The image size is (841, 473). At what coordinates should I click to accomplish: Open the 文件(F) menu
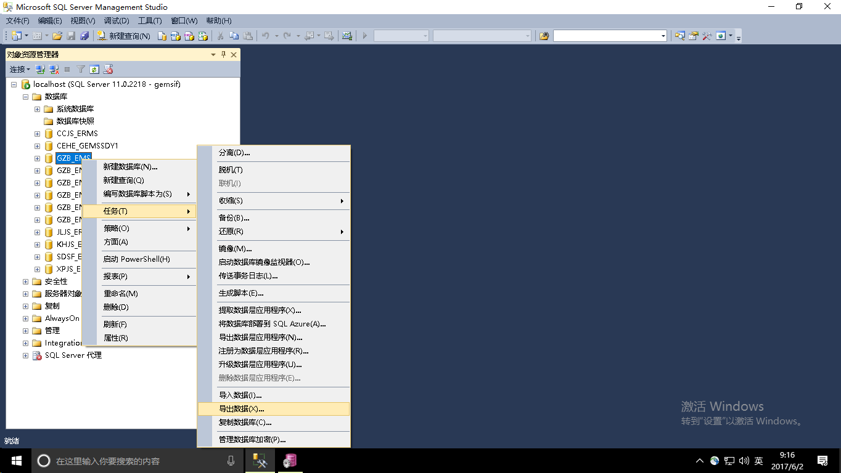click(17, 21)
